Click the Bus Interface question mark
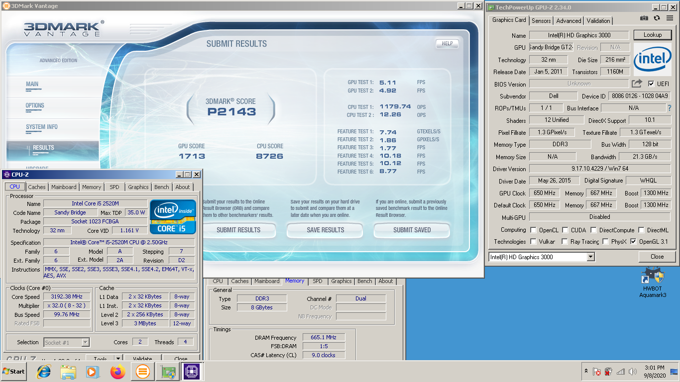Viewport: 680px width, 382px height. click(670, 108)
